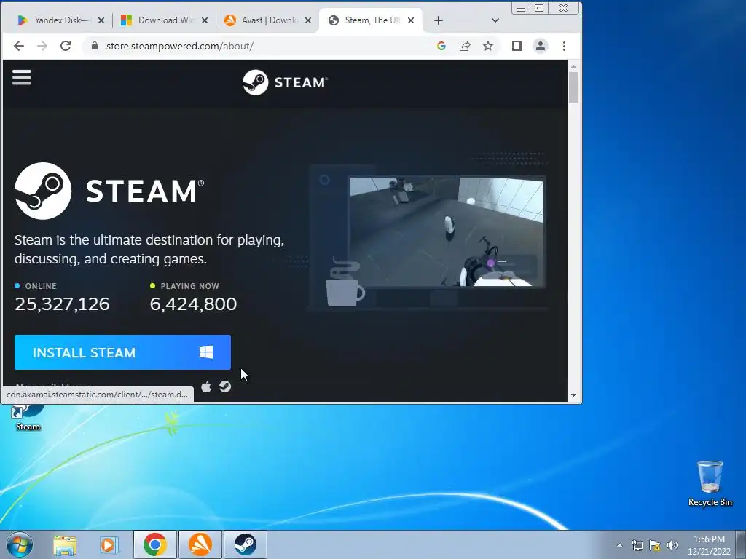Click the large Steam logo on page

pyautogui.click(x=109, y=191)
